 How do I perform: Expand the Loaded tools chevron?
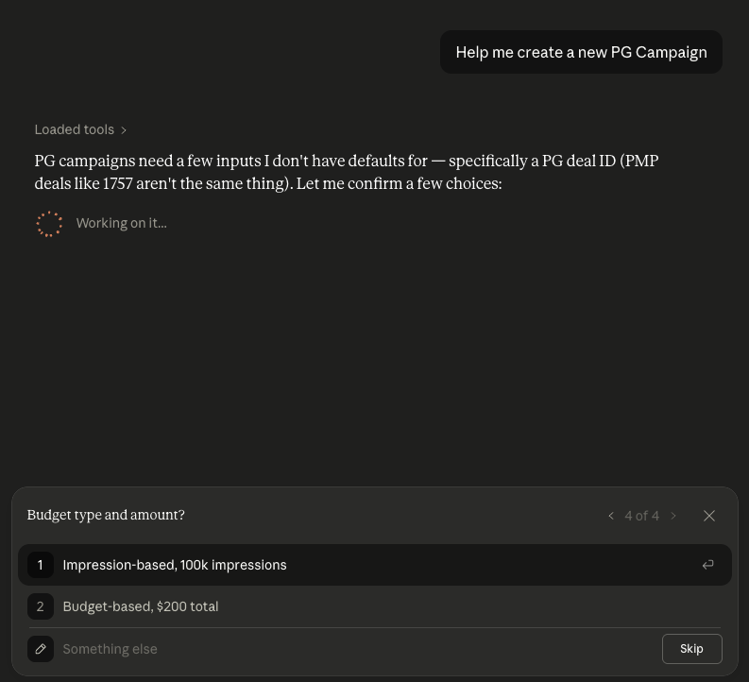click(x=124, y=130)
